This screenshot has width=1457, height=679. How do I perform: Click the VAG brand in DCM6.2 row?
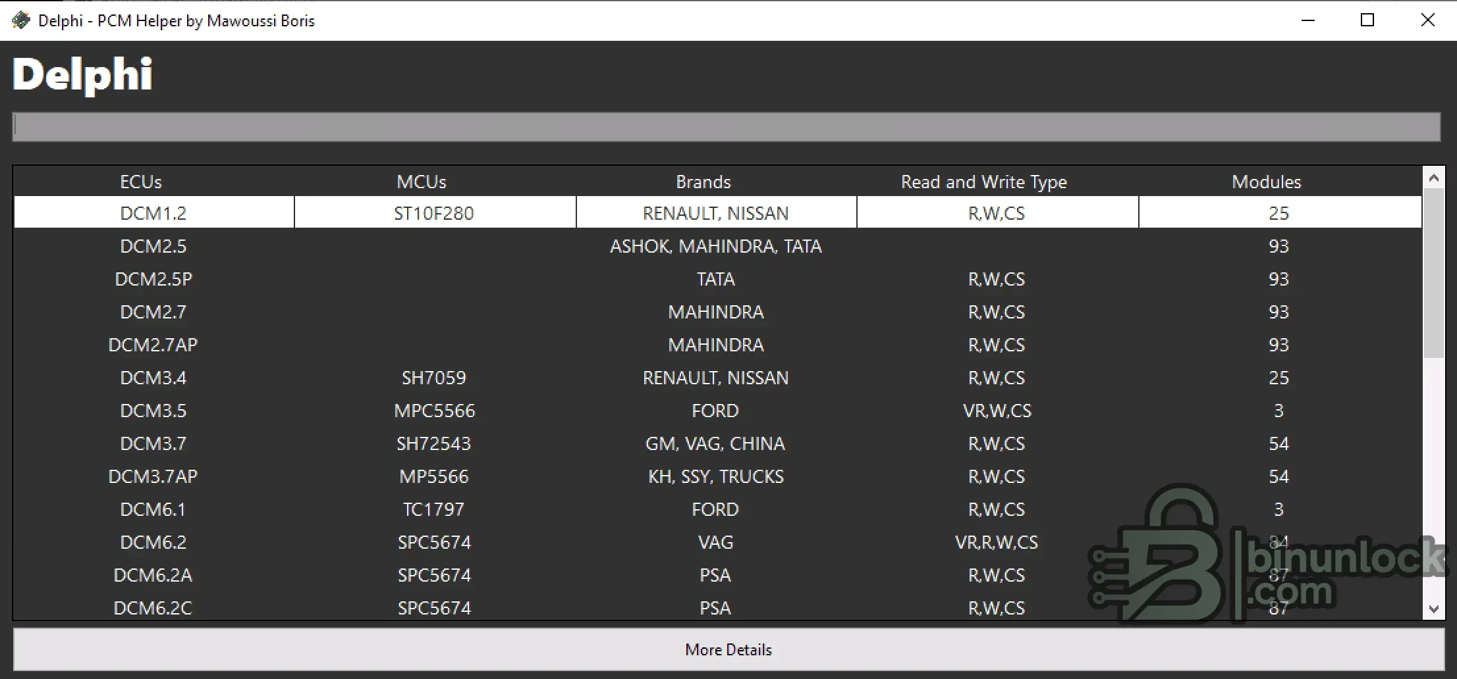click(x=715, y=542)
